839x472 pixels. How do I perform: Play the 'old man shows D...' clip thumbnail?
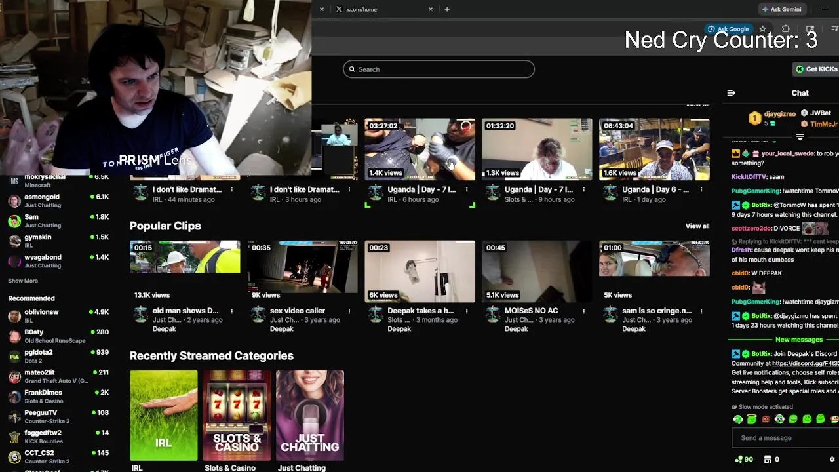point(185,271)
